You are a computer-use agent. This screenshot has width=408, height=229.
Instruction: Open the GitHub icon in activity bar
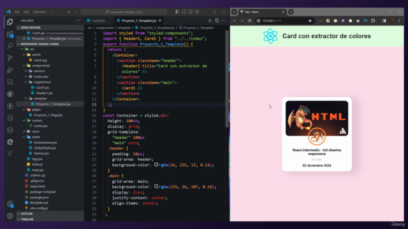pyautogui.click(x=10, y=94)
